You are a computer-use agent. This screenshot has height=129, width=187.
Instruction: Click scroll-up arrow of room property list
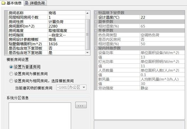(87, 13)
